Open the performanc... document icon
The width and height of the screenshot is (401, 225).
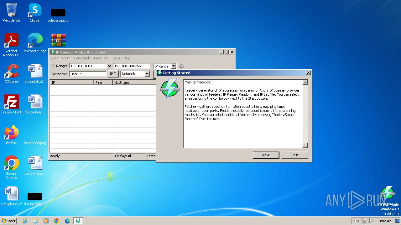(35, 166)
